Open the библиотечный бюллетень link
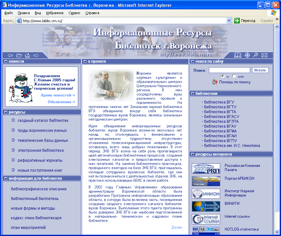This screenshot has height=236, width=281. point(35,199)
